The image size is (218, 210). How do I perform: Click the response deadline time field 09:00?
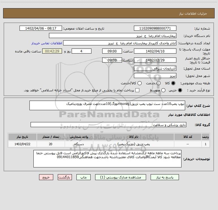coord(112,51)
